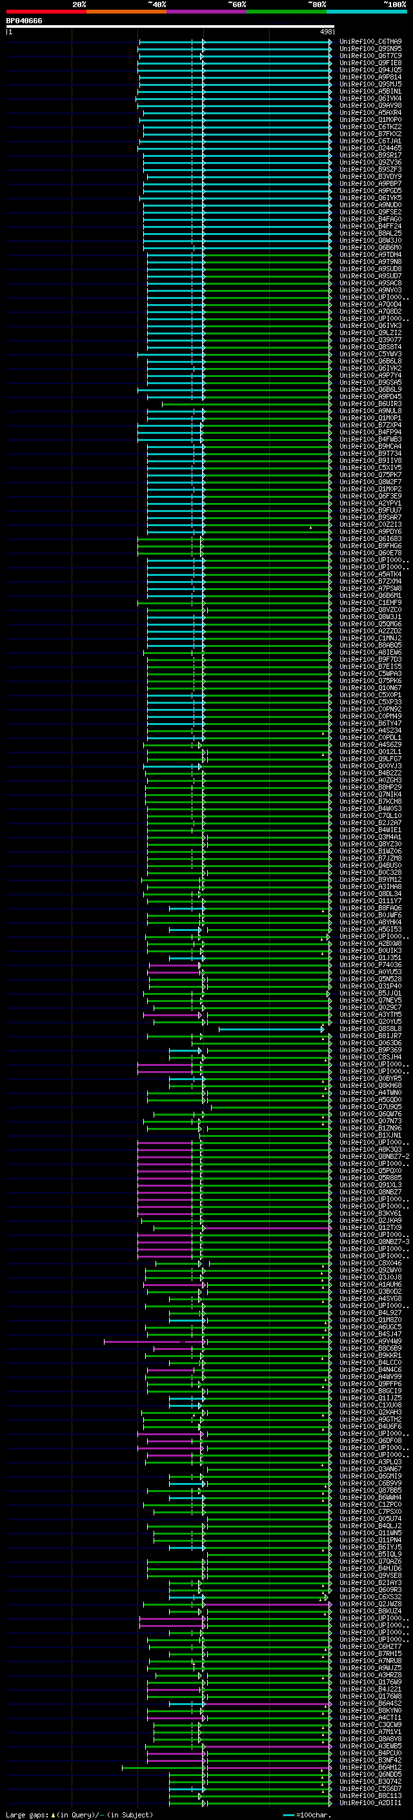Select the UniRef100_A9NUD0 label
413x1820 pixels.
pyautogui.click(x=370, y=205)
